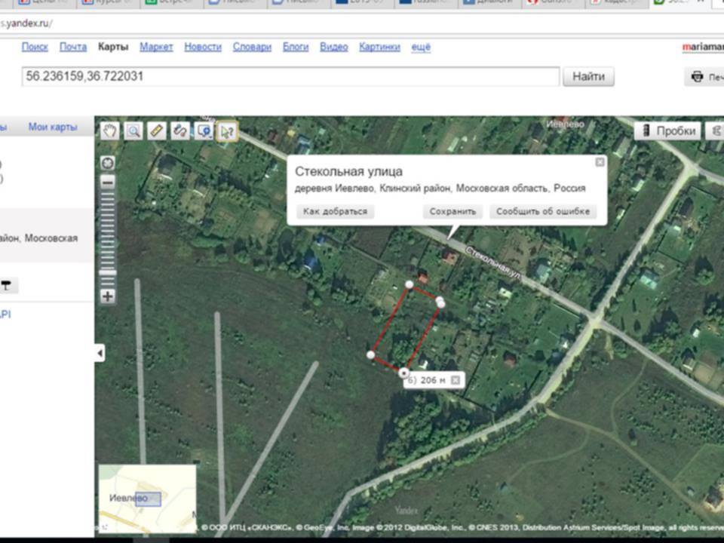Screen dimensions: 724x543
Task: Click the zoom level slider handle
Action: coord(108,272)
